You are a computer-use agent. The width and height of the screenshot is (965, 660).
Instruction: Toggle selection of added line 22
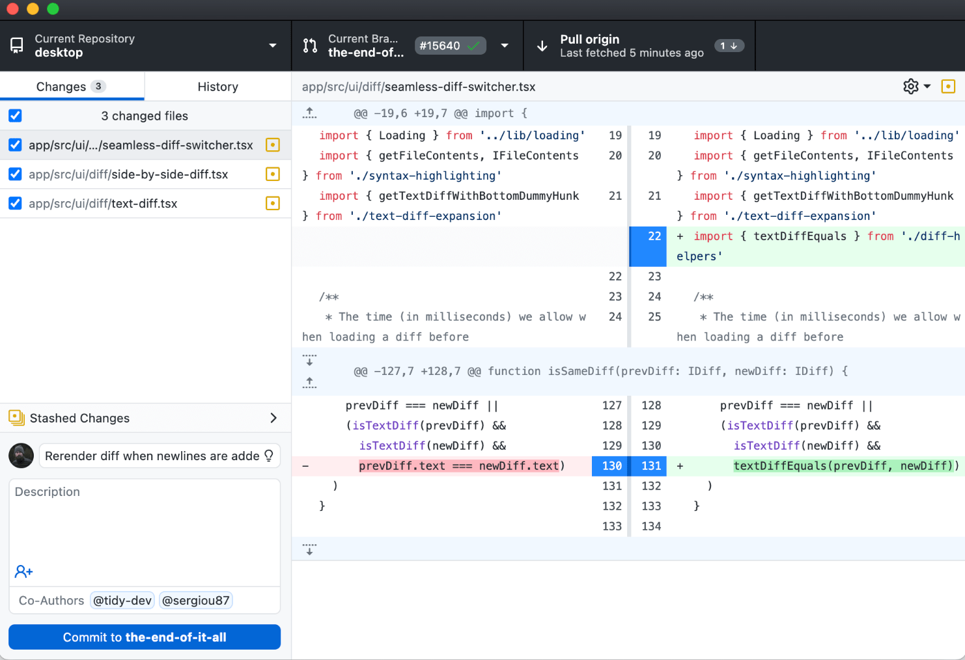[x=649, y=246]
